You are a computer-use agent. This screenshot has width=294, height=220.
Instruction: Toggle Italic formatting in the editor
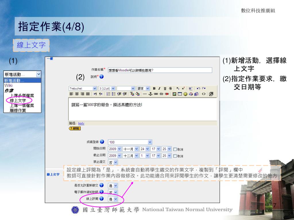159,89
